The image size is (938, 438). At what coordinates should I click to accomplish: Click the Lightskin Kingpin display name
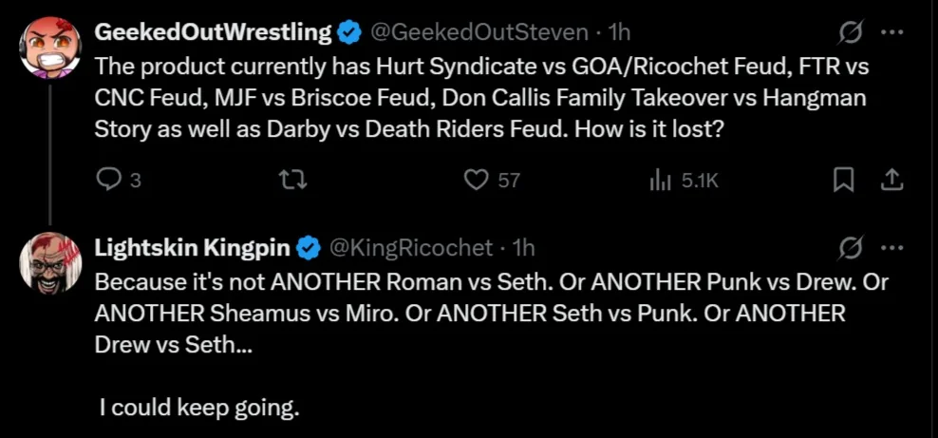pyautogui.click(x=192, y=248)
